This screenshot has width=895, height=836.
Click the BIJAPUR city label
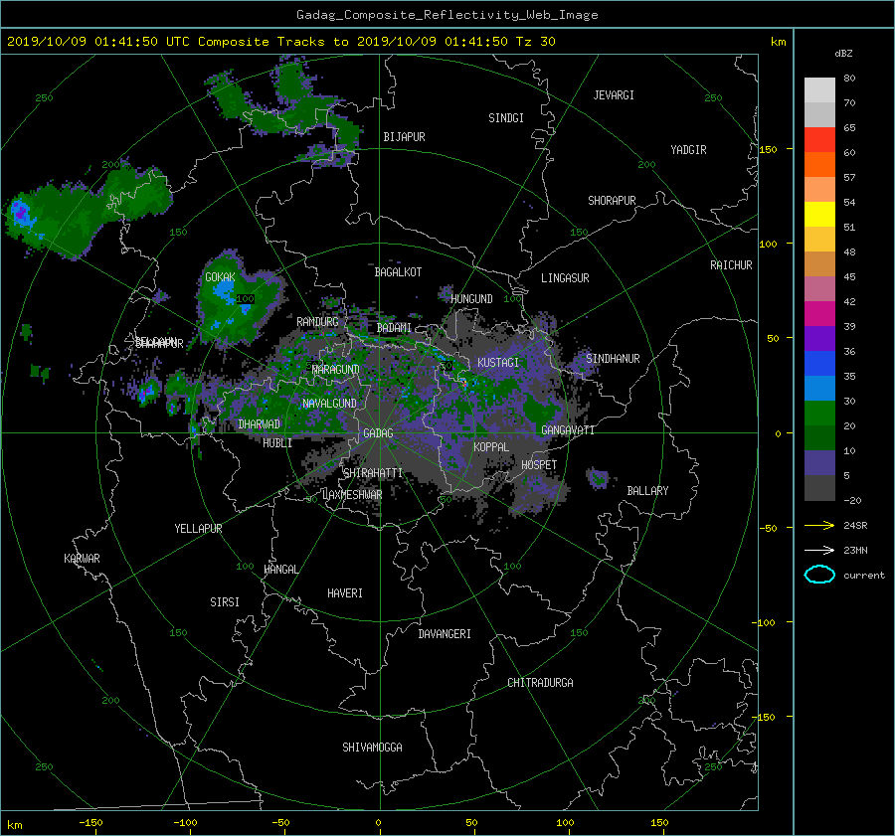tap(404, 137)
